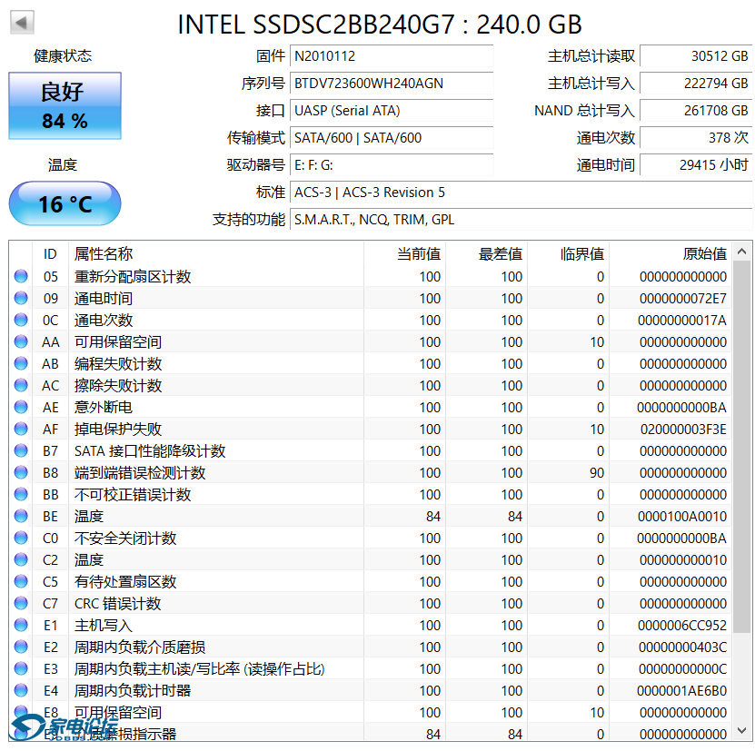Click threshold value 90 in row B8
Screen dimensions: 755x751
597,473
